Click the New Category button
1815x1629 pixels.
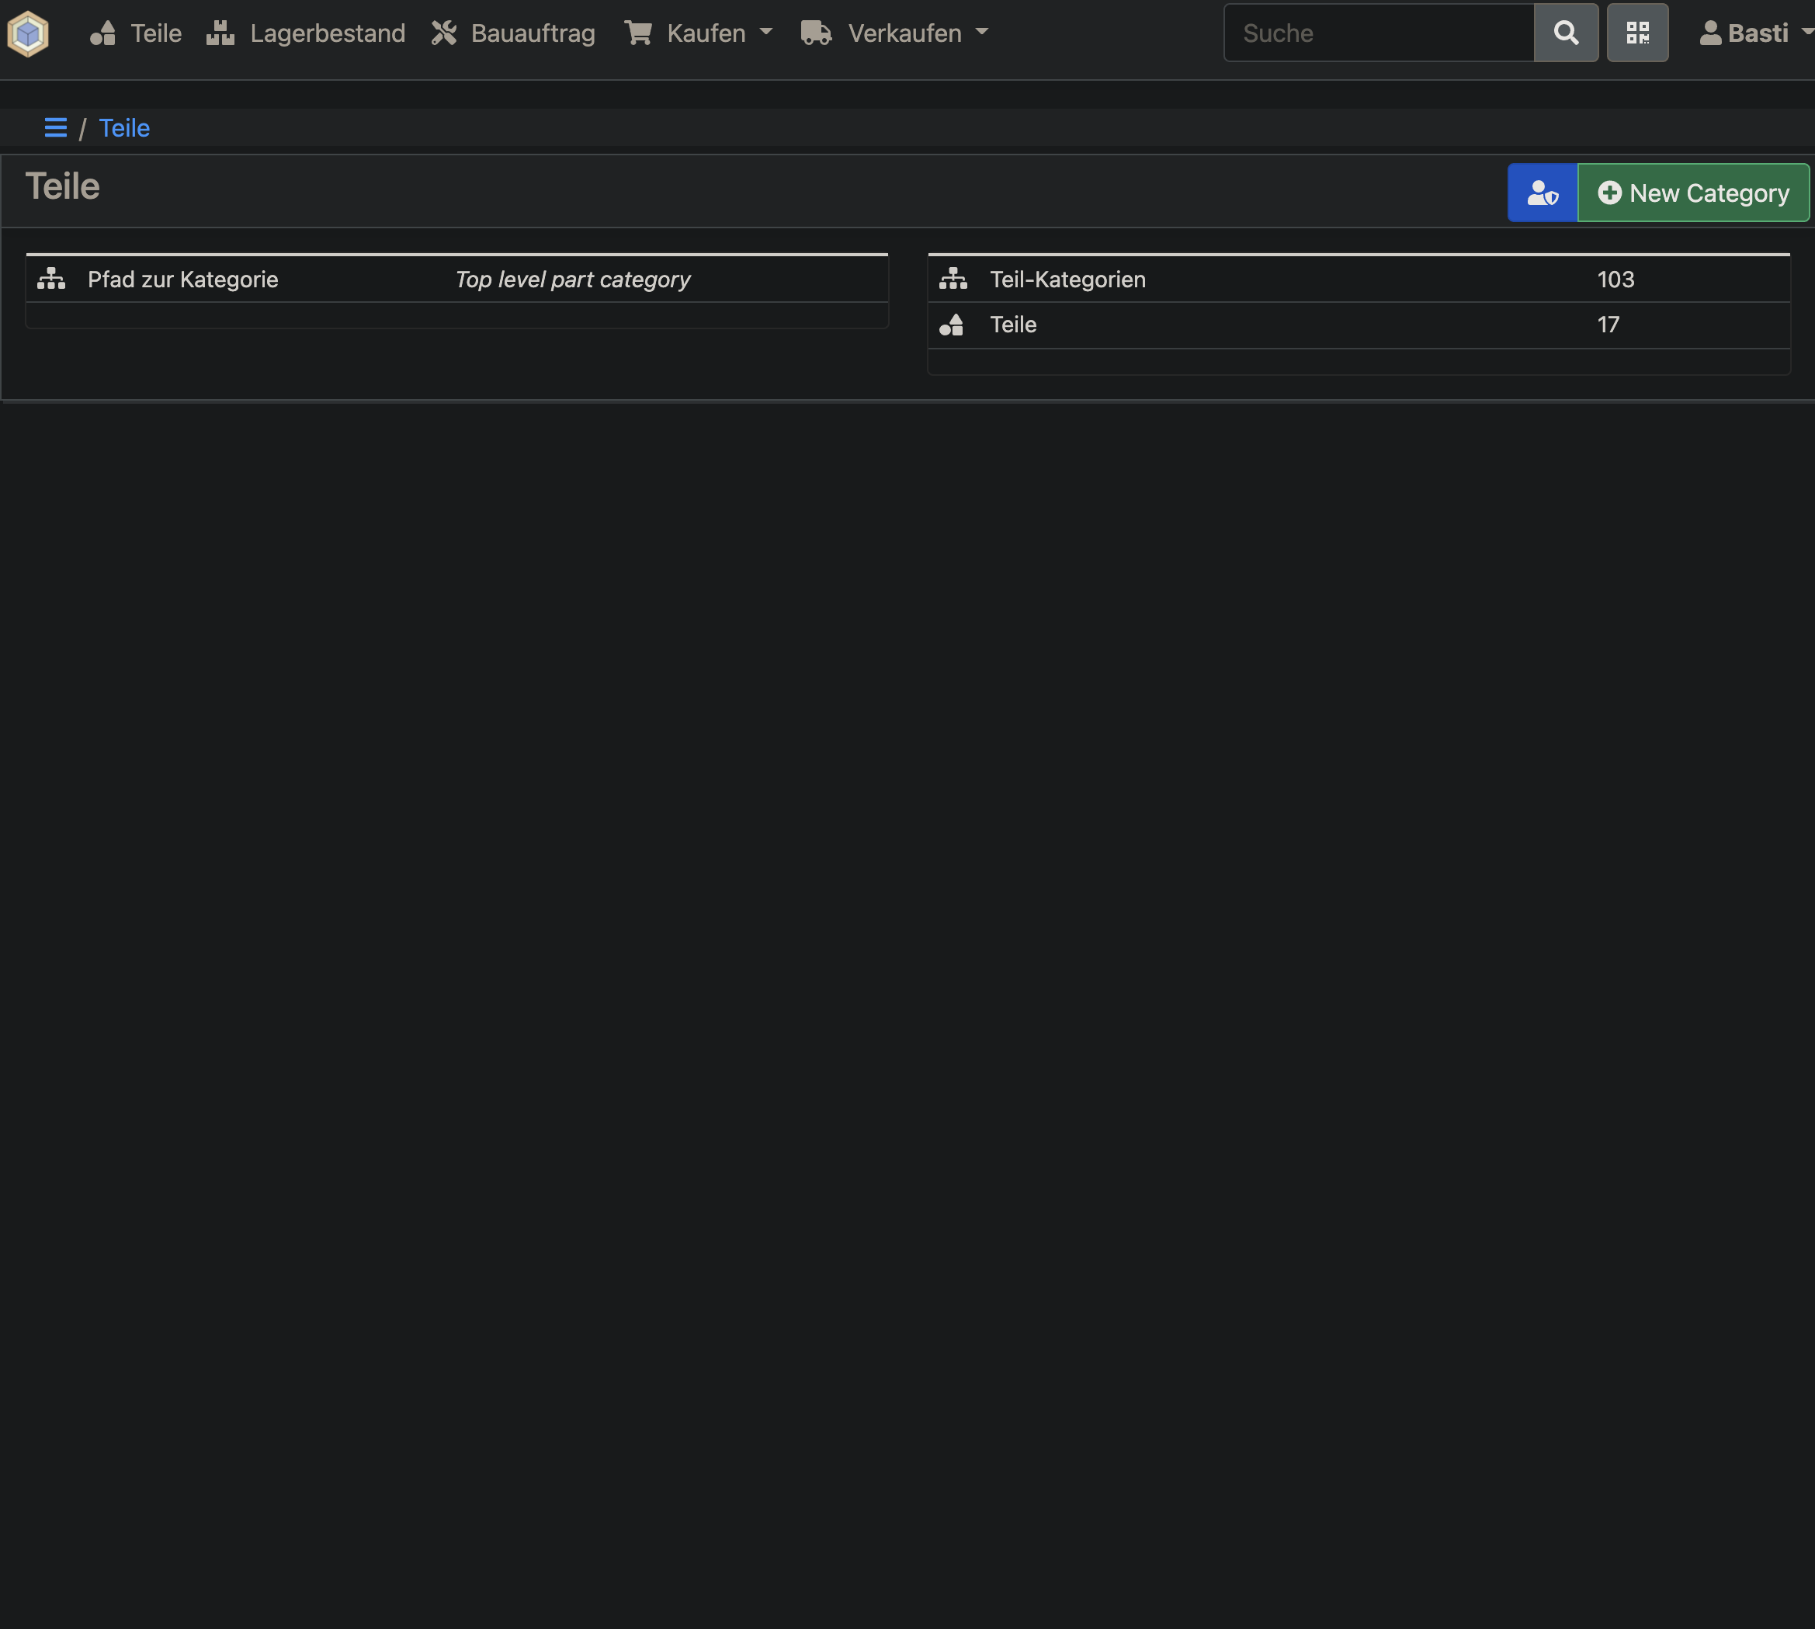tap(1694, 193)
